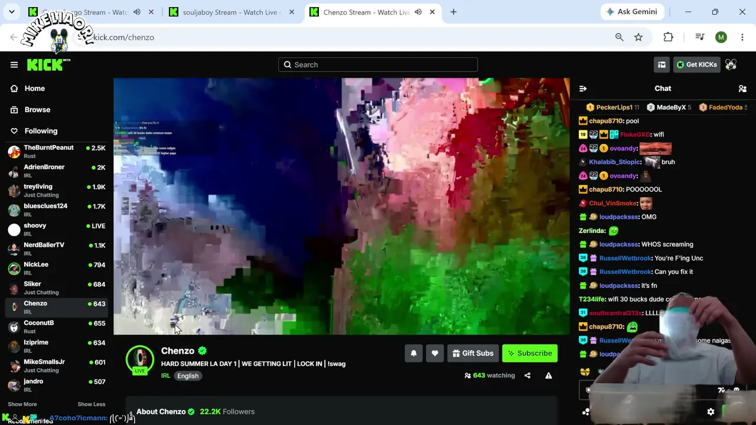Screen dimensions: 756x425
Task: Focus the Kick search field
Action: click(x=378, y=65)
